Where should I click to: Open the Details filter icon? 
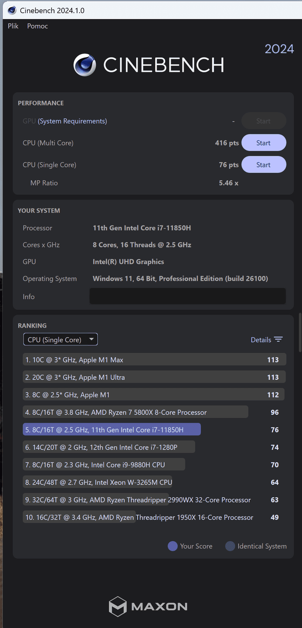pyautogui.click(x=278, y=340)
